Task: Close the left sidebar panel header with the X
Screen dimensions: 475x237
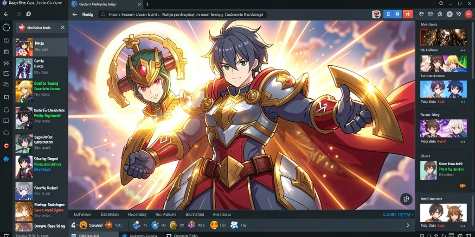Action: click(x=63, y=27)
